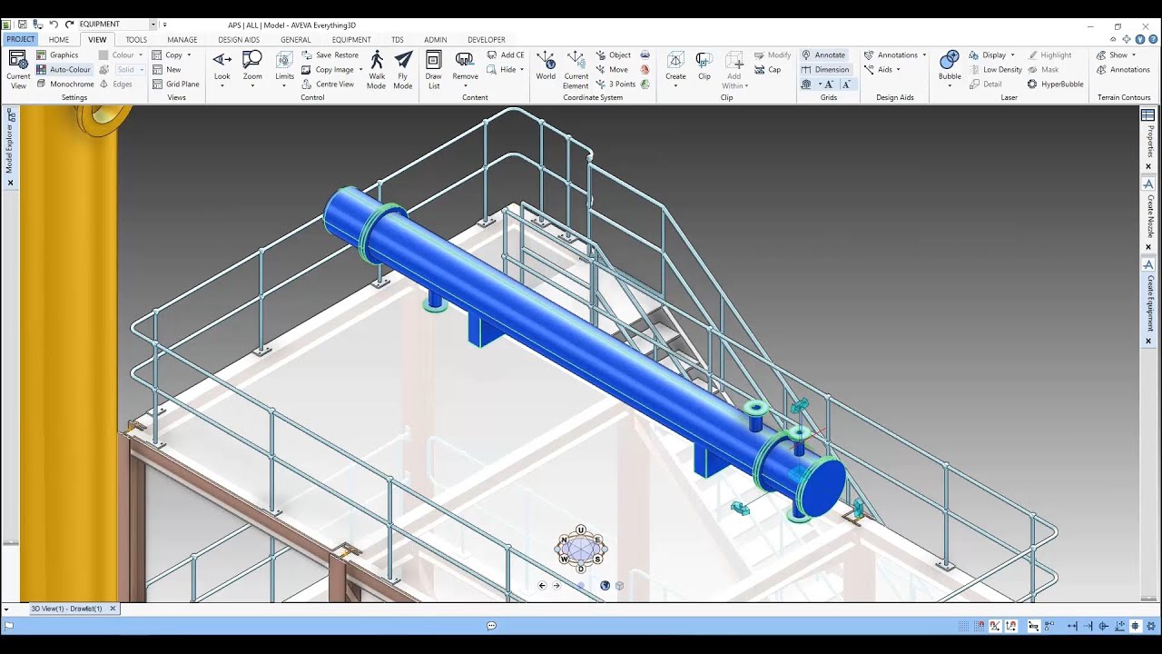Toggle the Annotate grids option
This screenshot has width=1162, height=654.
coord(823,55)
